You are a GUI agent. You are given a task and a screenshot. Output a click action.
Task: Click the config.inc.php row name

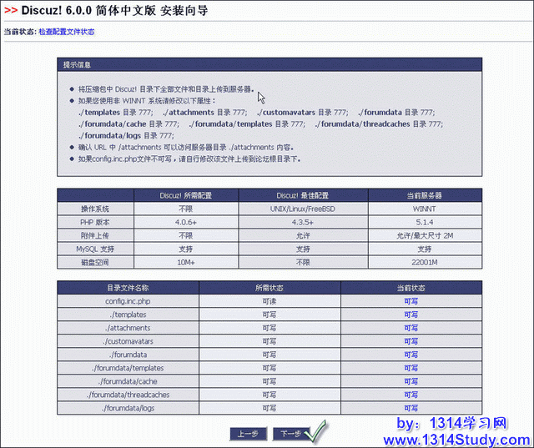click(128, 301)
